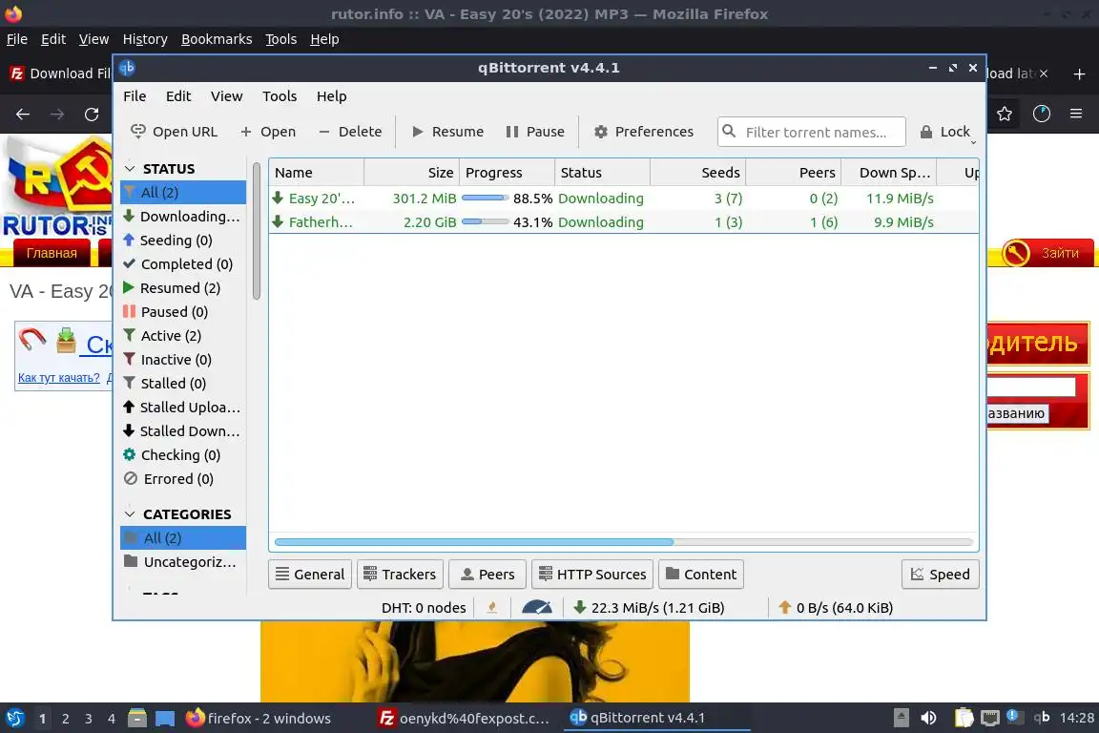Switch to the Peers tab
The height and width of the screenshot is (733, 1099).
487,574
